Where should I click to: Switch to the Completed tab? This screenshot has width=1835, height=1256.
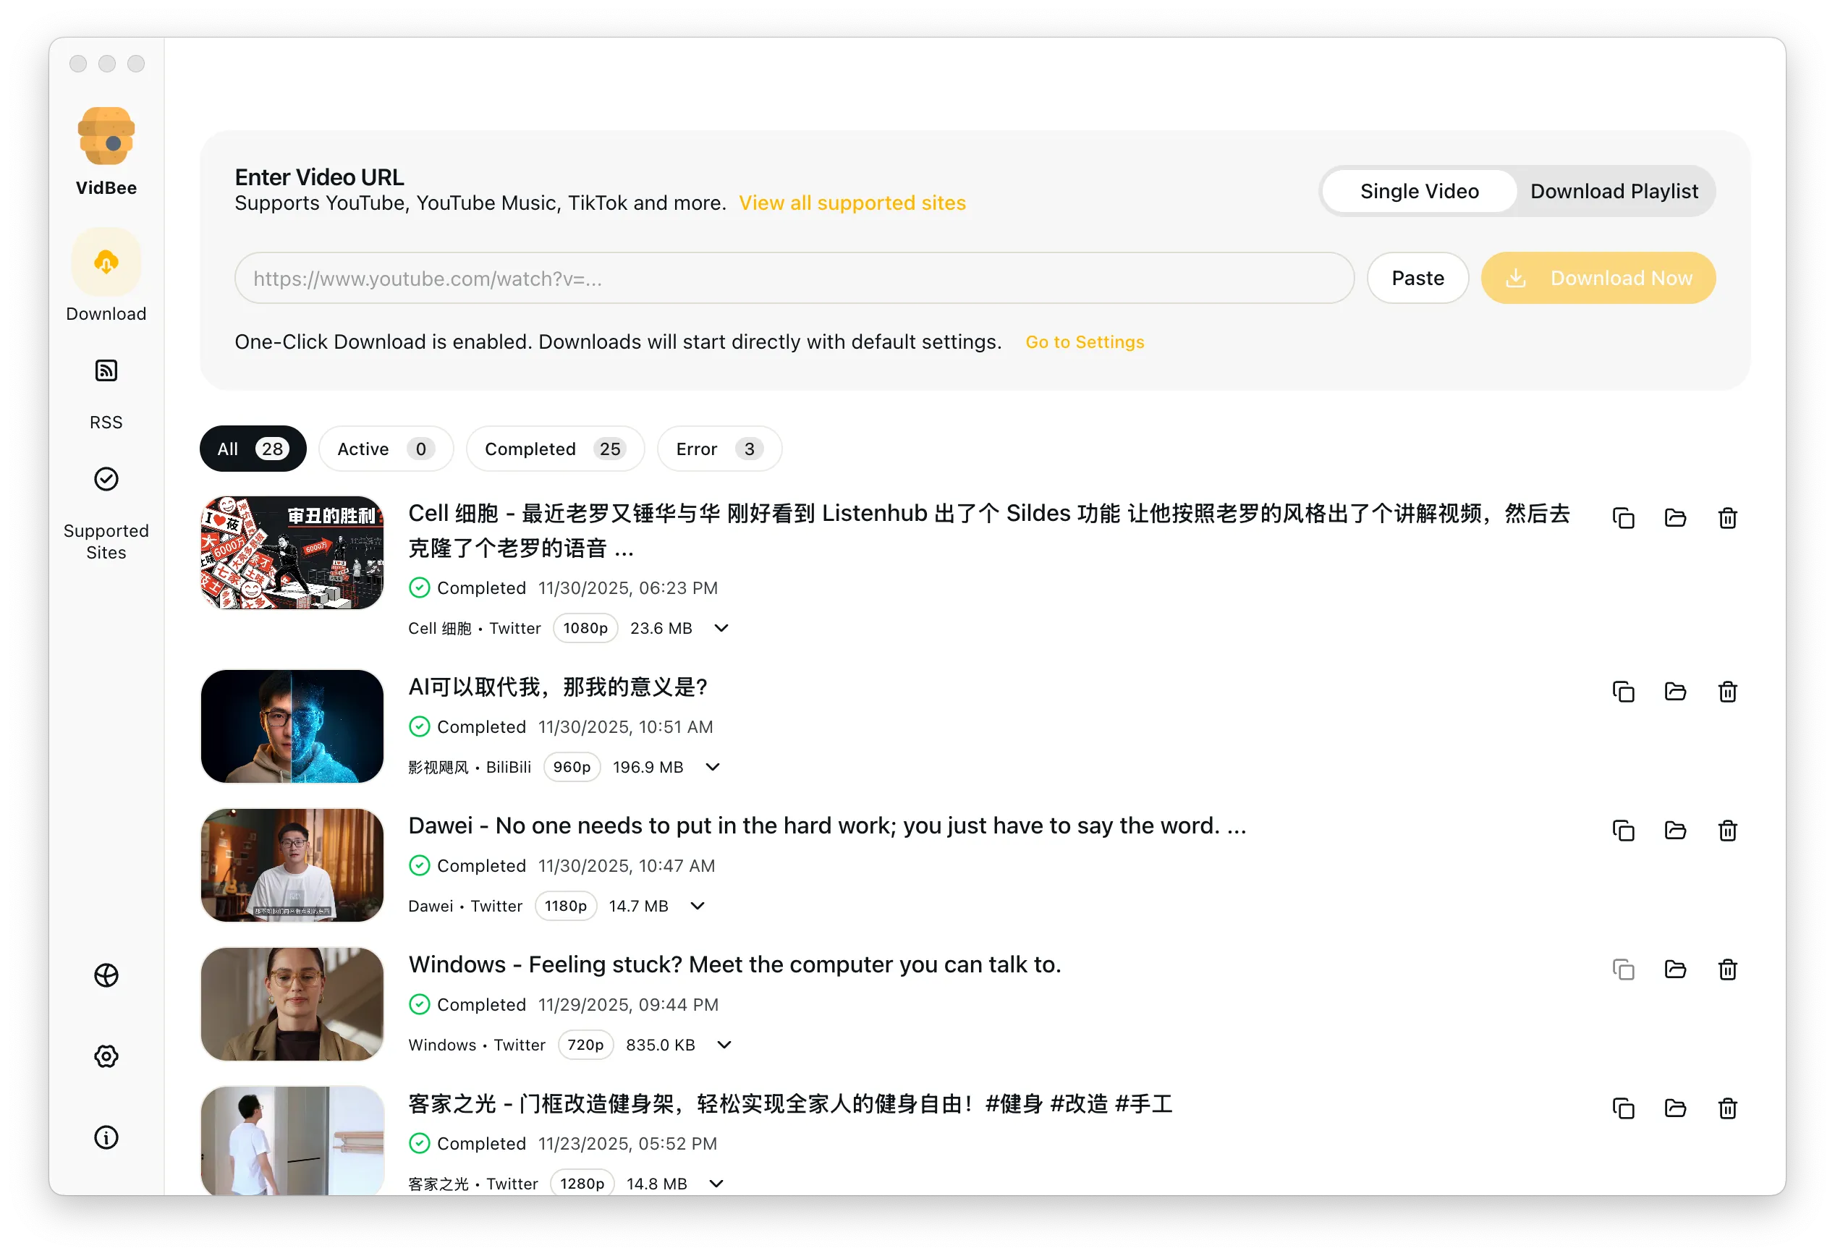[555, 449]
